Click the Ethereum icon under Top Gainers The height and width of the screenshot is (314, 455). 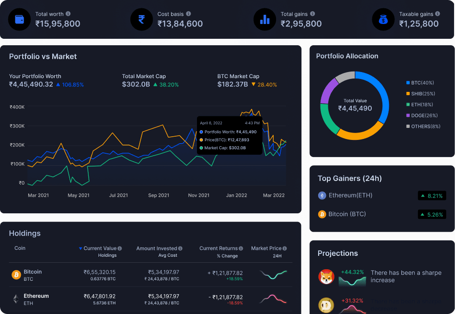[x=322, y=195]
